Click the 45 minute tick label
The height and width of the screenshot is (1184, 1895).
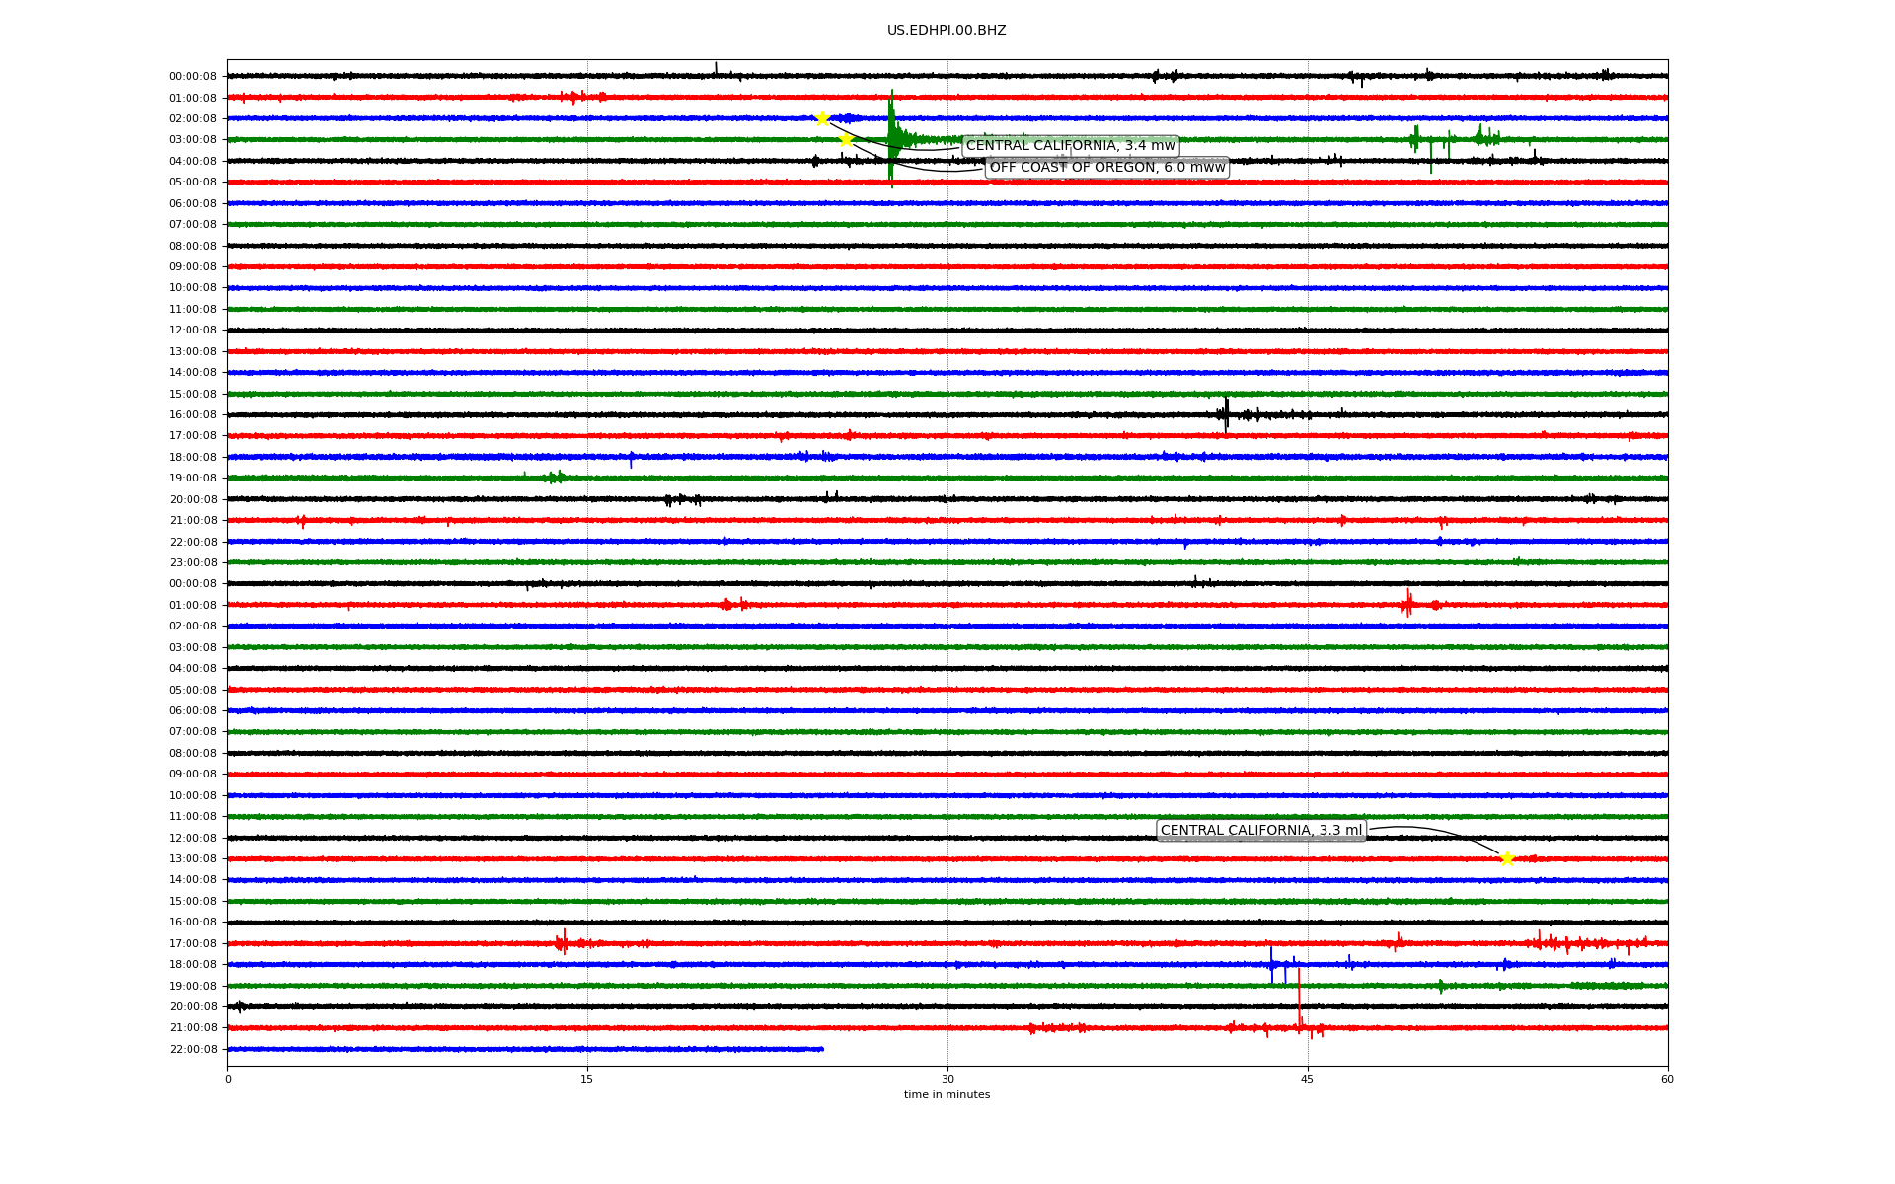pyautogui.click(x=1308, y=1079)
